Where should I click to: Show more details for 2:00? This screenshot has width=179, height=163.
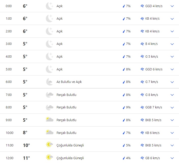click(x=172, y=31)
